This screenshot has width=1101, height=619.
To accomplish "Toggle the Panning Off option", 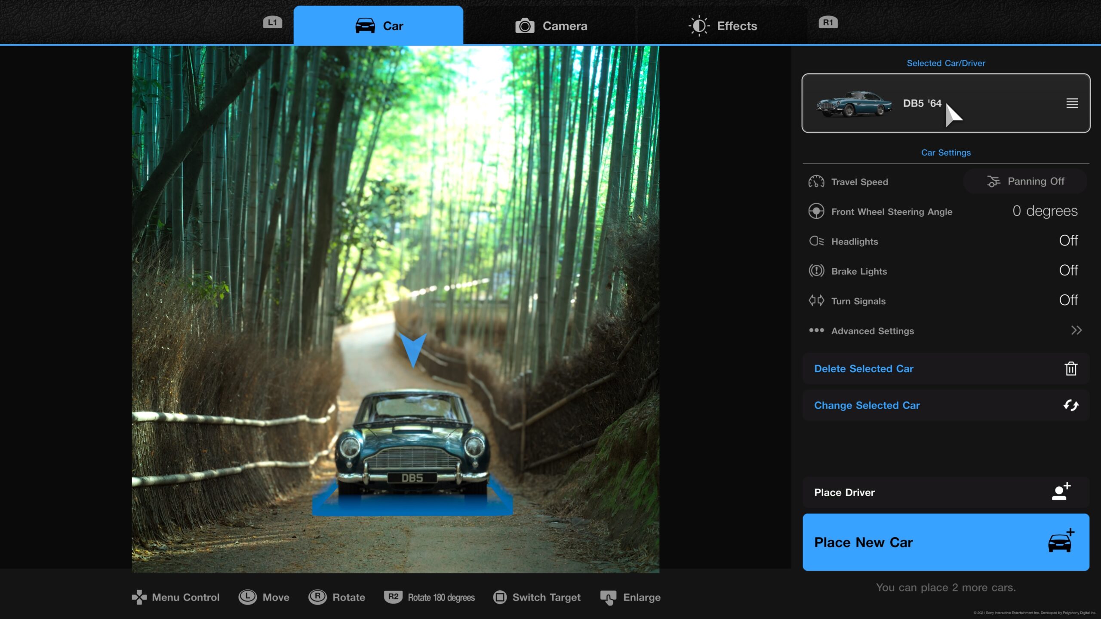I will point(1025,181).
